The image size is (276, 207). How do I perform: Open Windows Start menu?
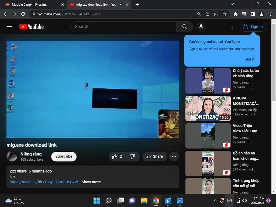pos(96,201)
